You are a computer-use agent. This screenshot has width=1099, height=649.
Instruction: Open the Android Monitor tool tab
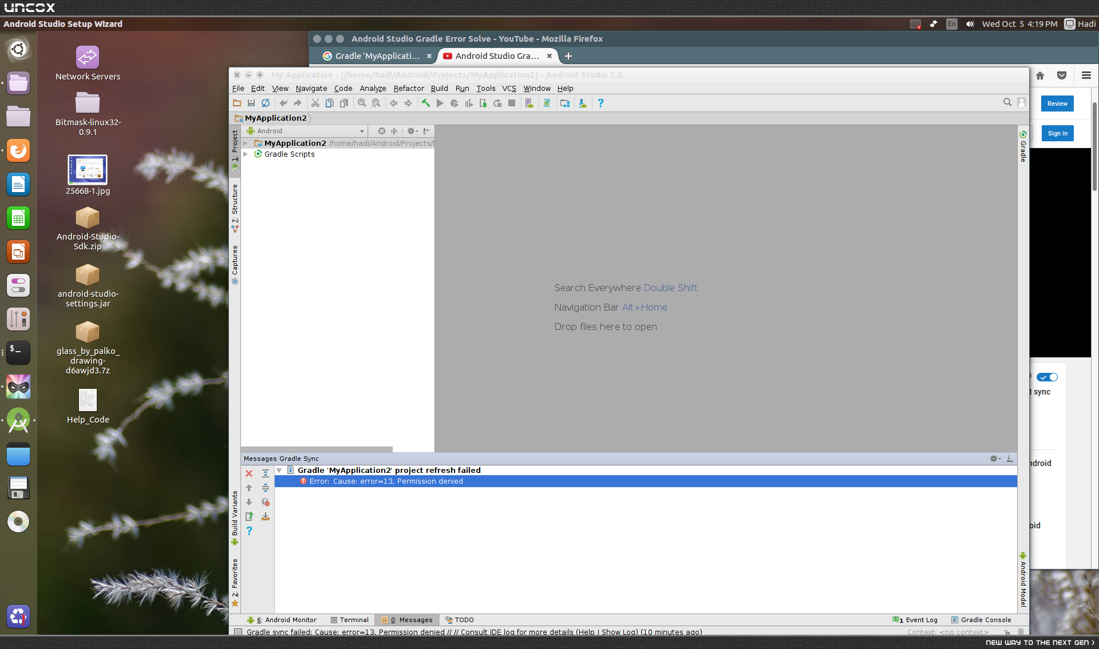click(x=282, y=620)
